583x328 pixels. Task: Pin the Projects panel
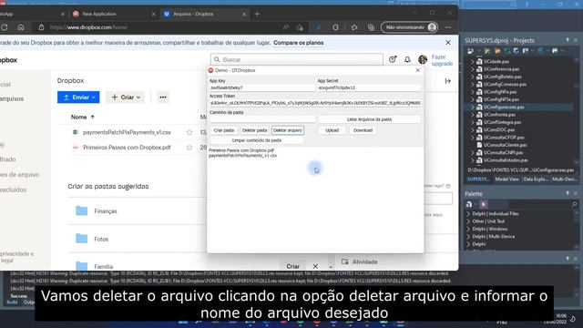click(x=568, y=40)
